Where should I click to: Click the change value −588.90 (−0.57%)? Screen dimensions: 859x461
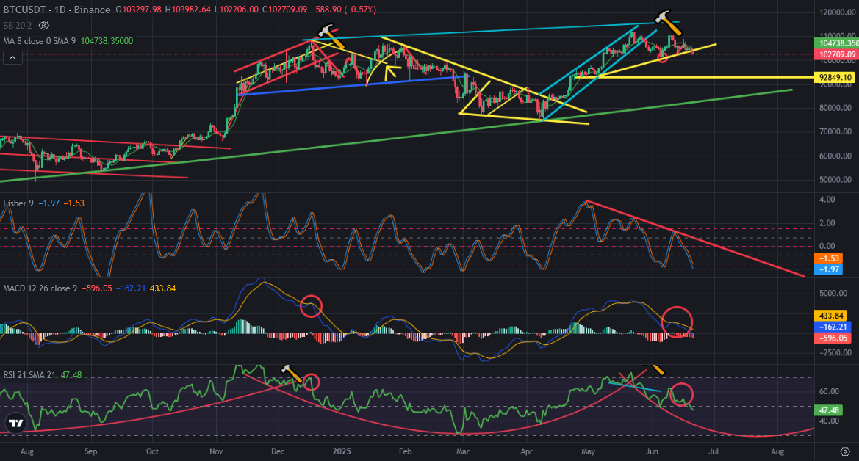tap(343, 10)
